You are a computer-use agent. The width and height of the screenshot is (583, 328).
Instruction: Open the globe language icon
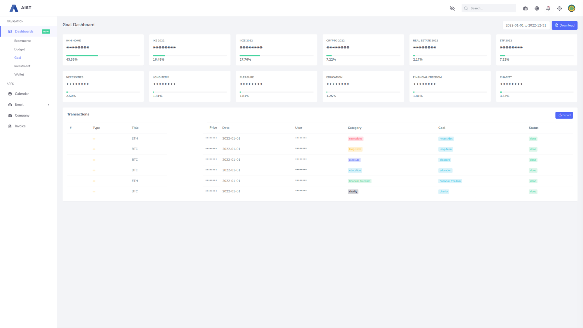pos(537,8)
